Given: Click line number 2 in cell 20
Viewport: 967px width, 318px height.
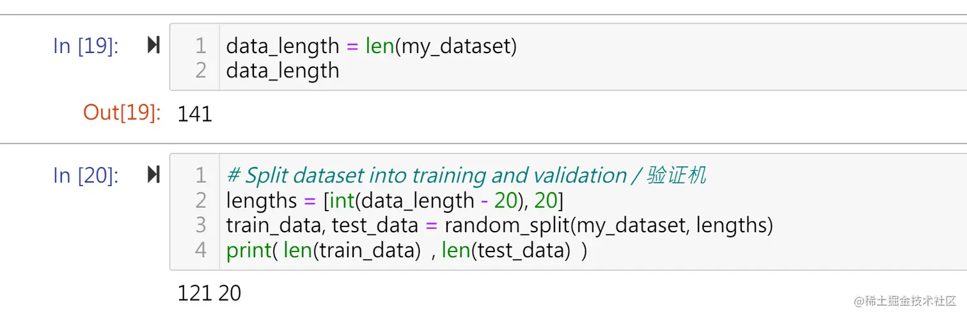Looking at the screenshot, I should tap(201, 200).
